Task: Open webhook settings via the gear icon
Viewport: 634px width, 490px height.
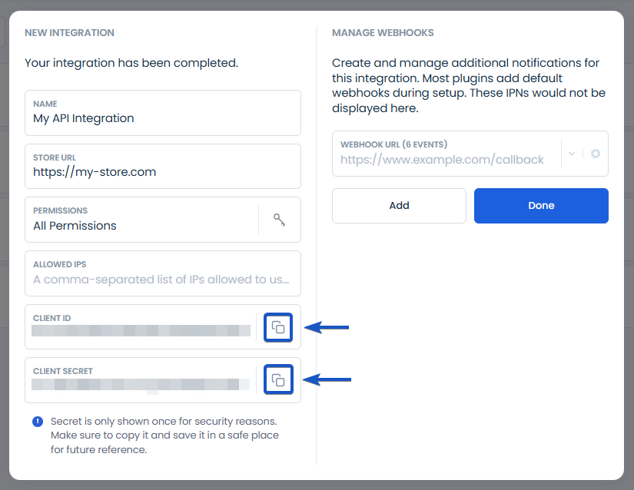Action: tap(595, 154)
